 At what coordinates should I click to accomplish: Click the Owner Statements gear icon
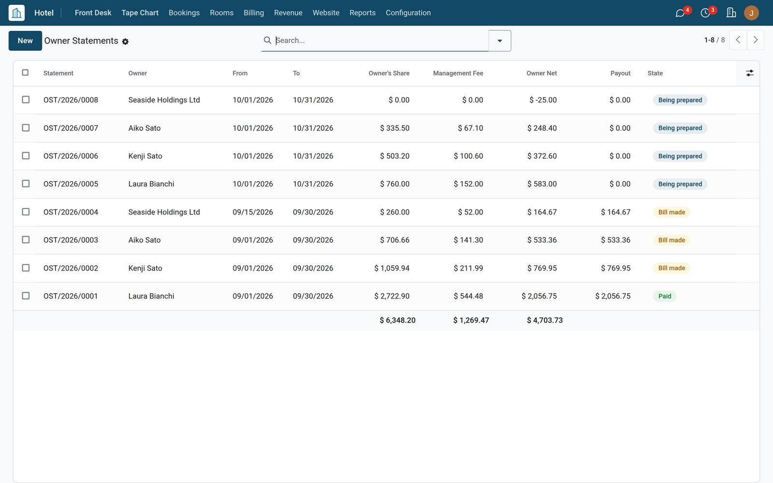[x=125, y=42]
